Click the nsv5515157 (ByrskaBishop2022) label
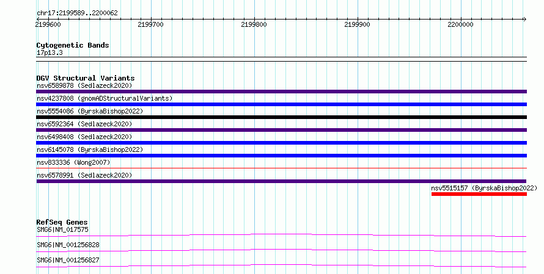544x274 pixels. 484,188
